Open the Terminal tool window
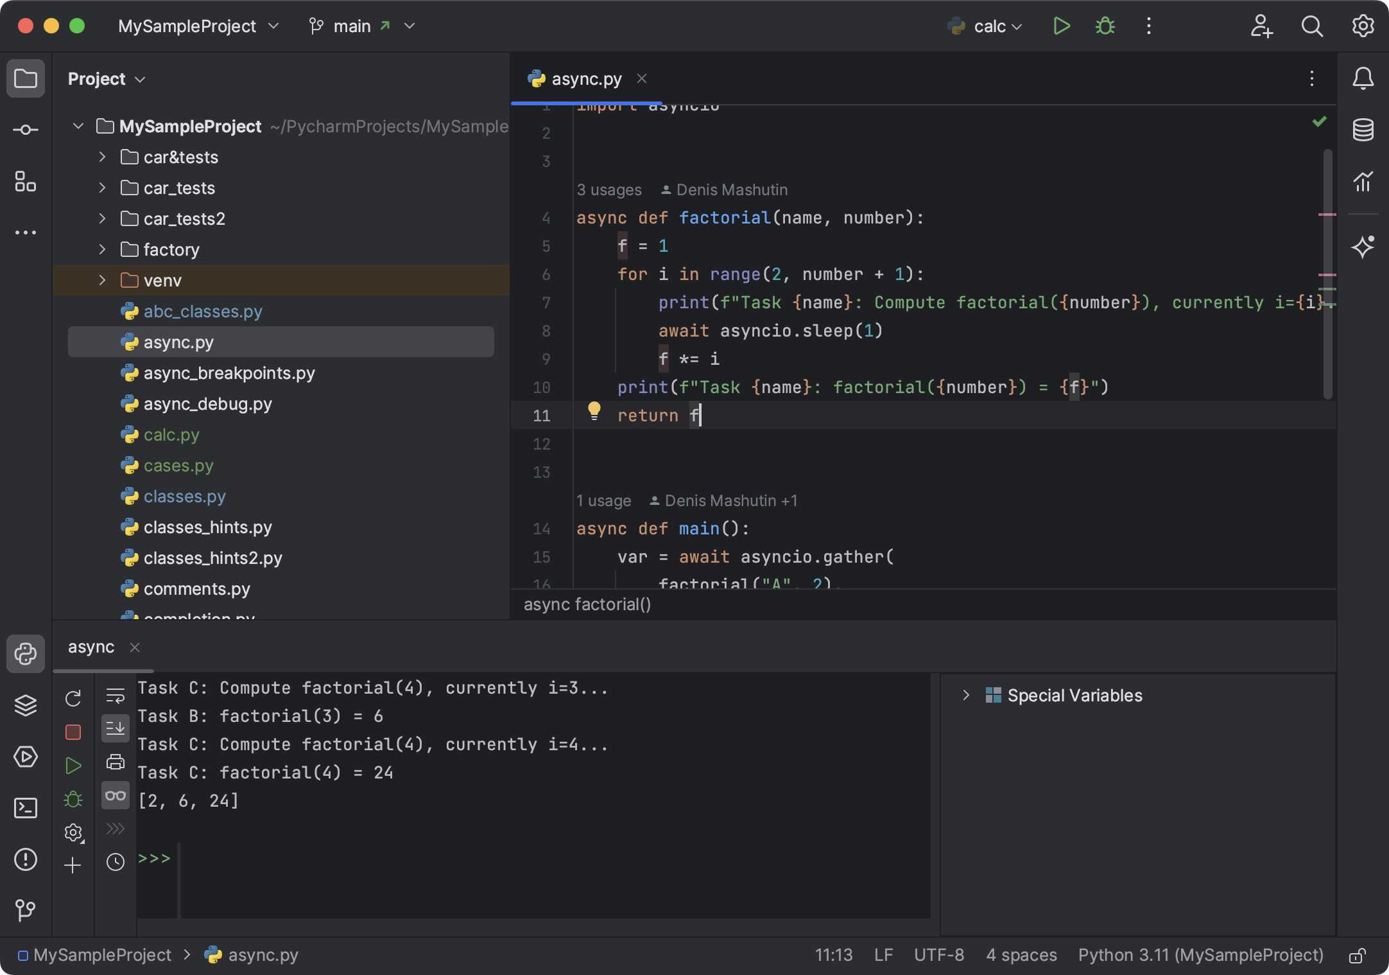The height and width of the screenshot is (975, 1389). pyautogui.click(x=26, y=808)
